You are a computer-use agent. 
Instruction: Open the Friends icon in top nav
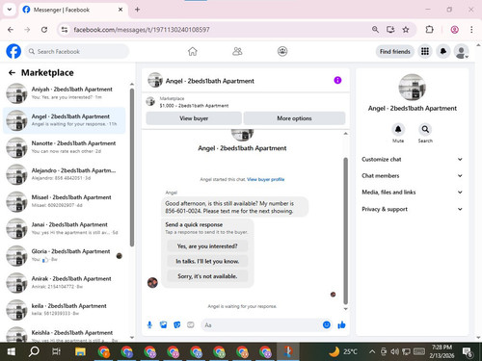coord(237,51)
